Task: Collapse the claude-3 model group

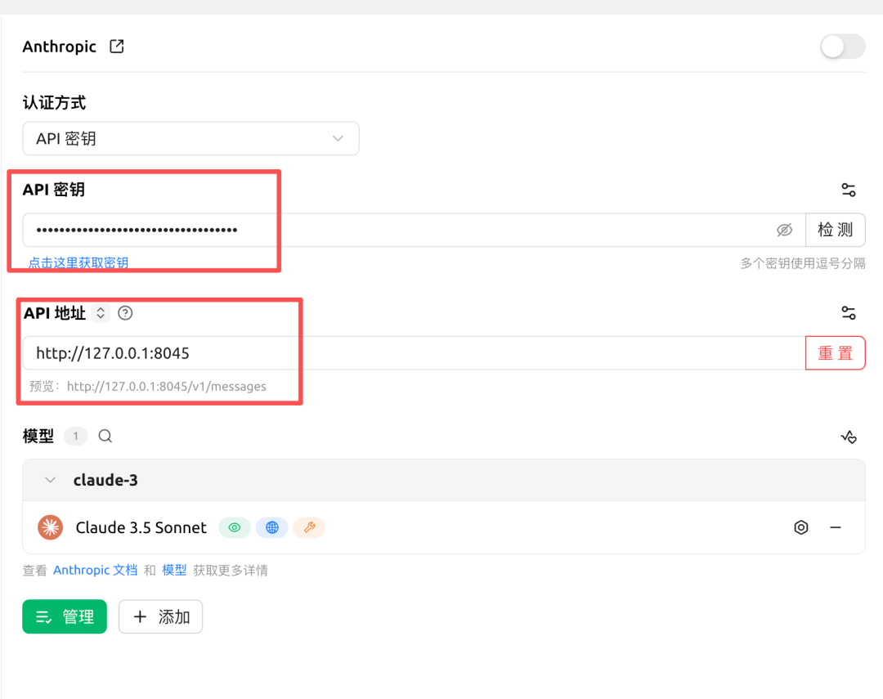Action: 51,481
